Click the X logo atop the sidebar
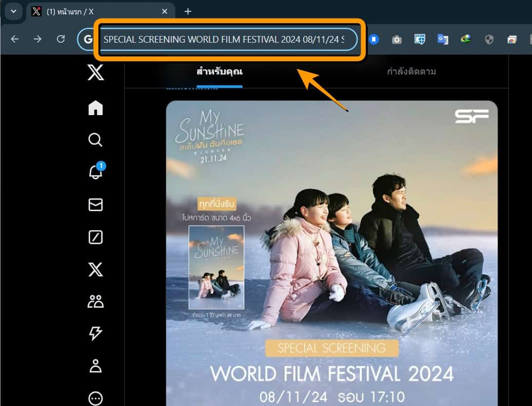Screen dimensions: 532x406 coord(95,72)
